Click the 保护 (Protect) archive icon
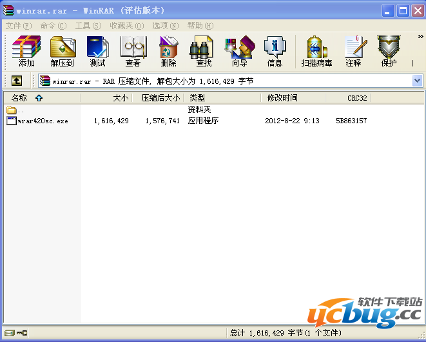Screen dimensions: 426x342 (389, 51)
